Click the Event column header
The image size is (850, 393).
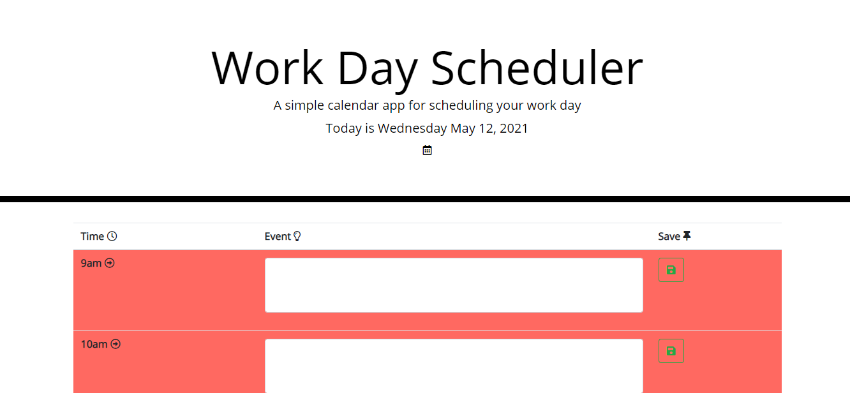pyautogui.click(x=278, y=236)
